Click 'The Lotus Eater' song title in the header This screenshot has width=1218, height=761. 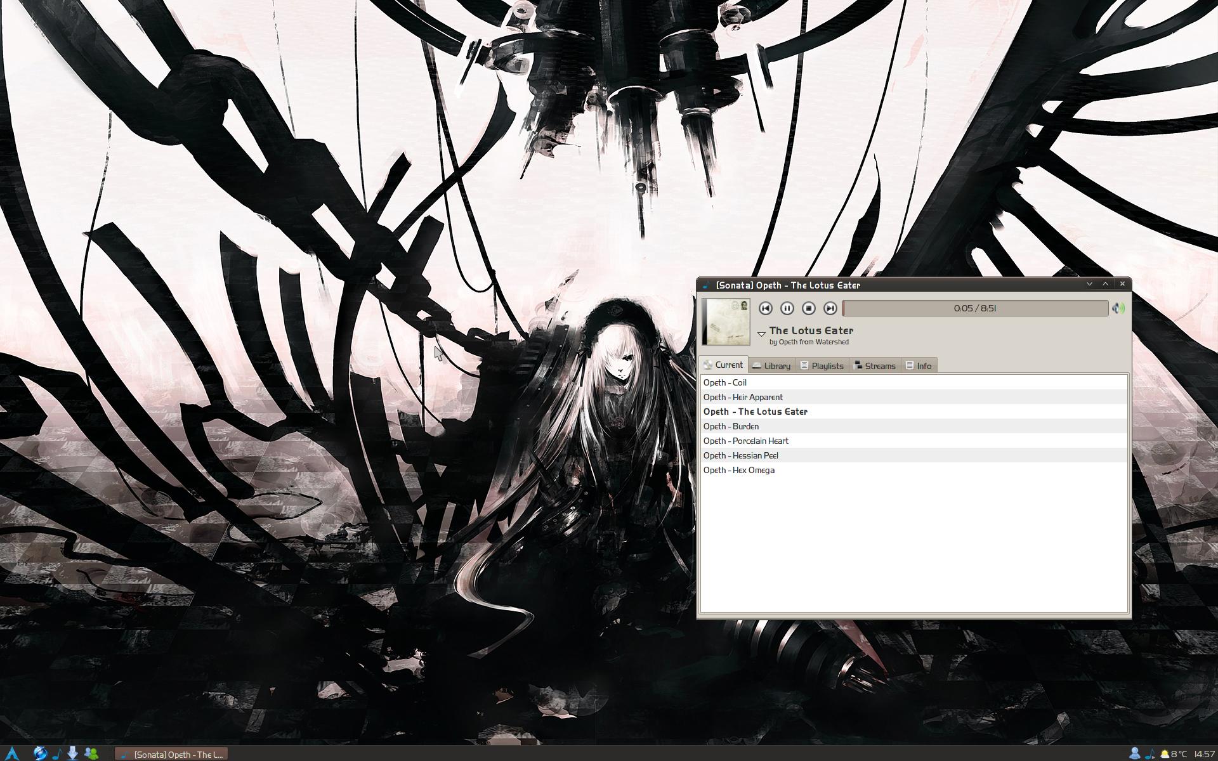pos(811,330)
